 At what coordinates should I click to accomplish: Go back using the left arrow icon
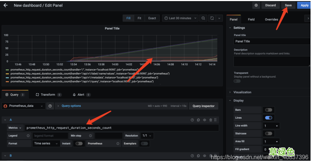(6, 5)
